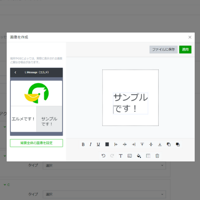
Task: Click the green 適用 button
Action: click(x=185, y=50)
